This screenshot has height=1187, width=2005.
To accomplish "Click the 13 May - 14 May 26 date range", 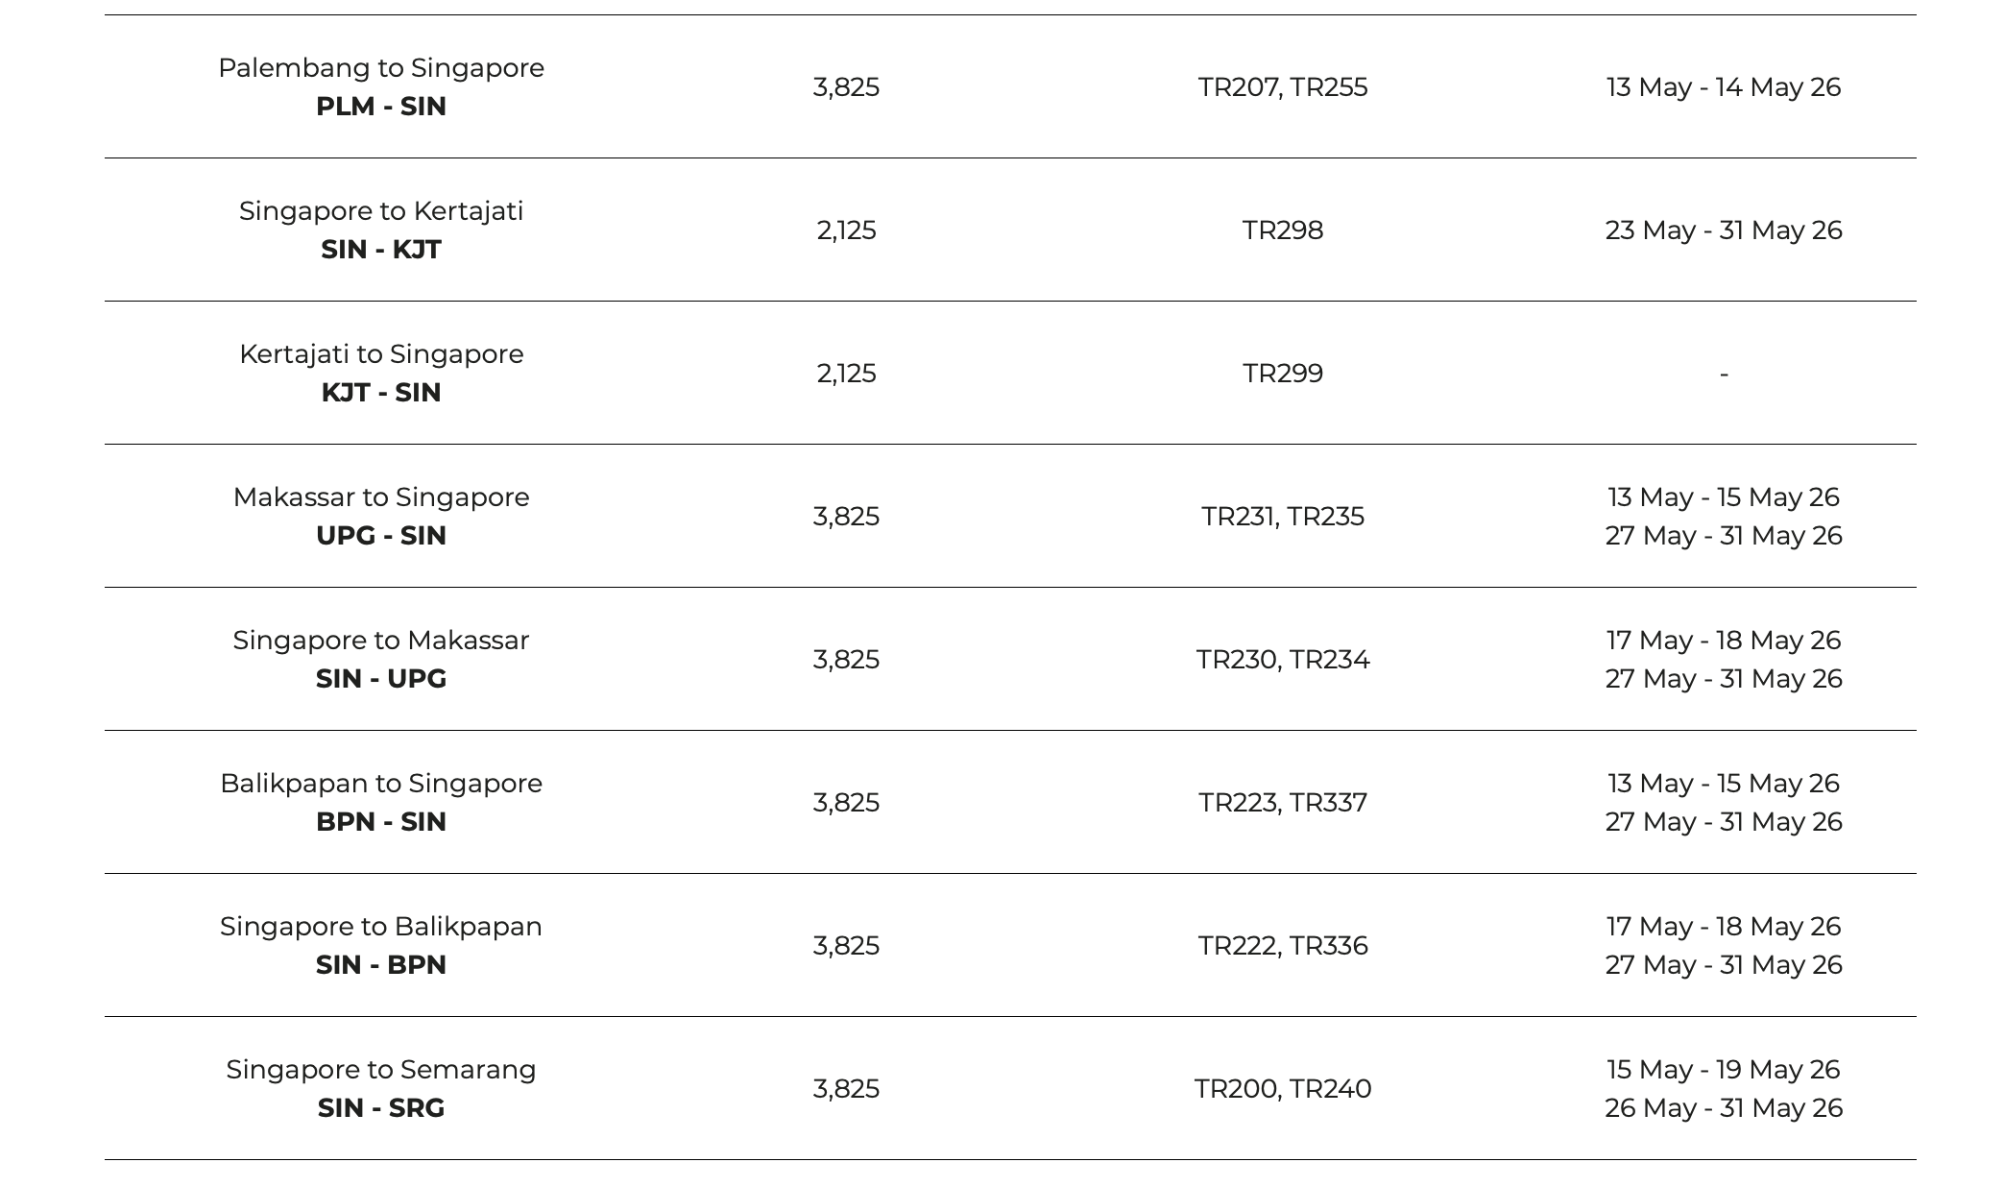I will point(1724,87).
